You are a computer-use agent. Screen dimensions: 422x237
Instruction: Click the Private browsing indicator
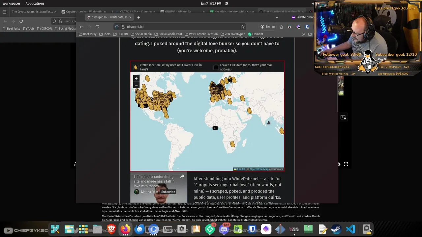[x=303, y=17]
